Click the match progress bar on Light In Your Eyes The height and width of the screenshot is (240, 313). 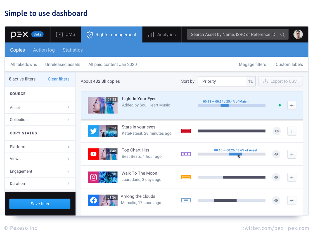tap(231, 105)
